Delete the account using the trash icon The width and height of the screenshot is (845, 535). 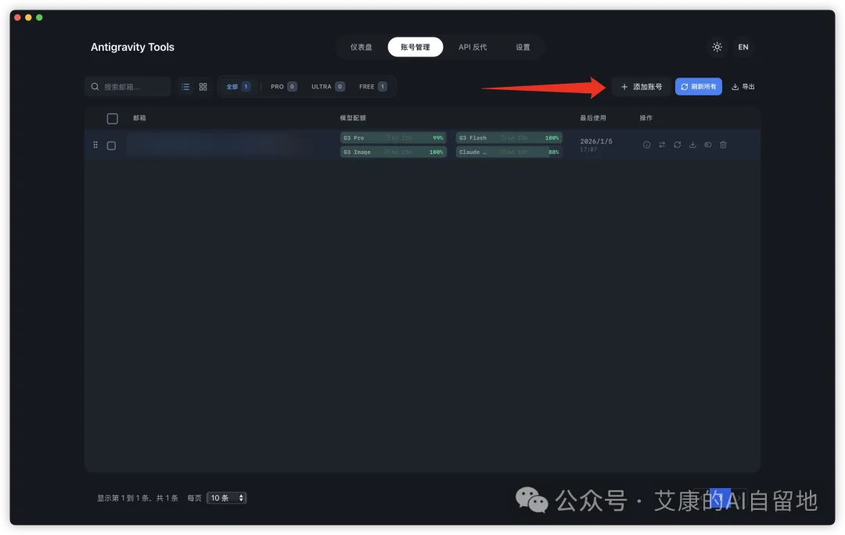pyautogui.click(x=723, y=145)
